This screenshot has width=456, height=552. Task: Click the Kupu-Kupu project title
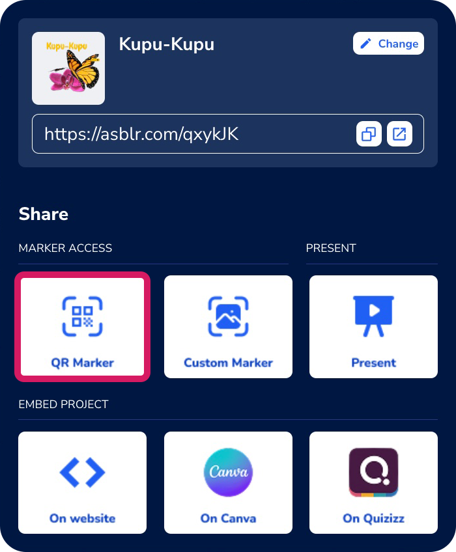(x=166, y=44)
